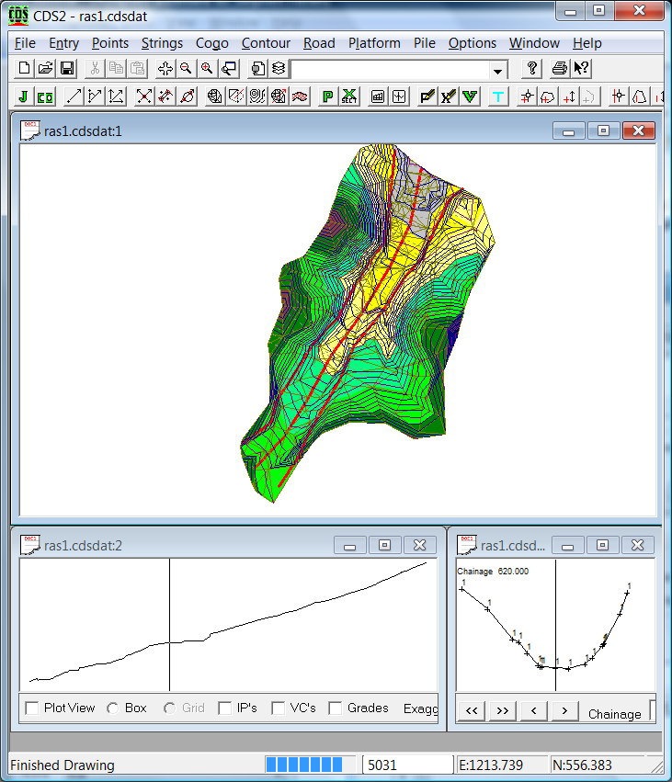Click the green J toolbar icon
672x782 pixels.
click(23, 96)
